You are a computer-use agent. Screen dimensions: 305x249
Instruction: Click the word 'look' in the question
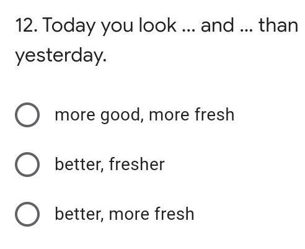coord(157,25)
